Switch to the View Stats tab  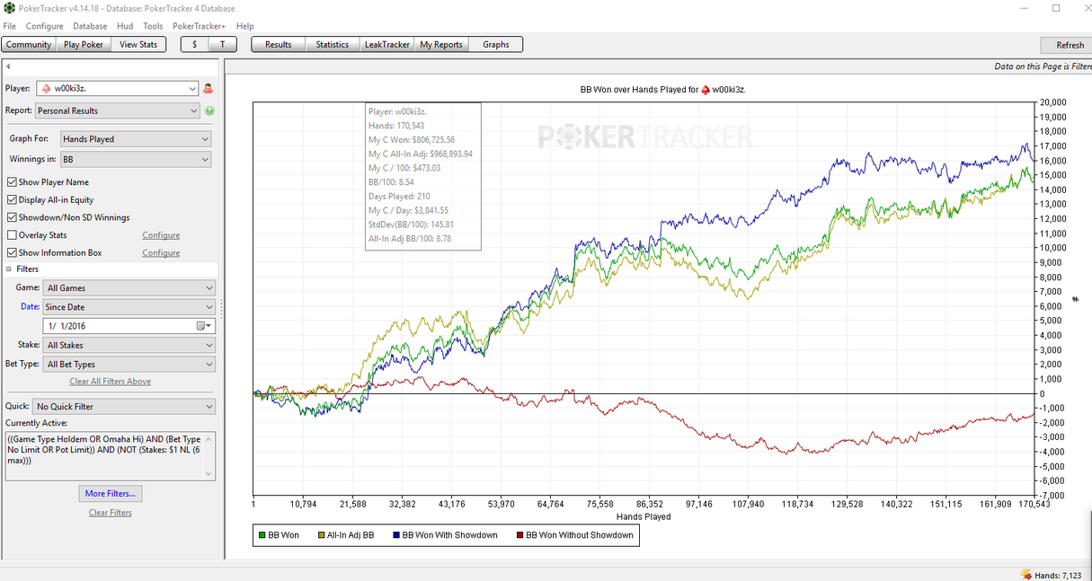click(138, 44)
